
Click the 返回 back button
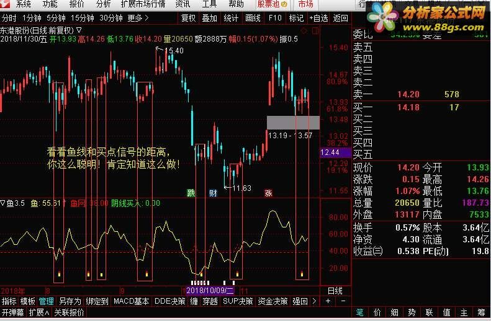(x=340, y=18)
